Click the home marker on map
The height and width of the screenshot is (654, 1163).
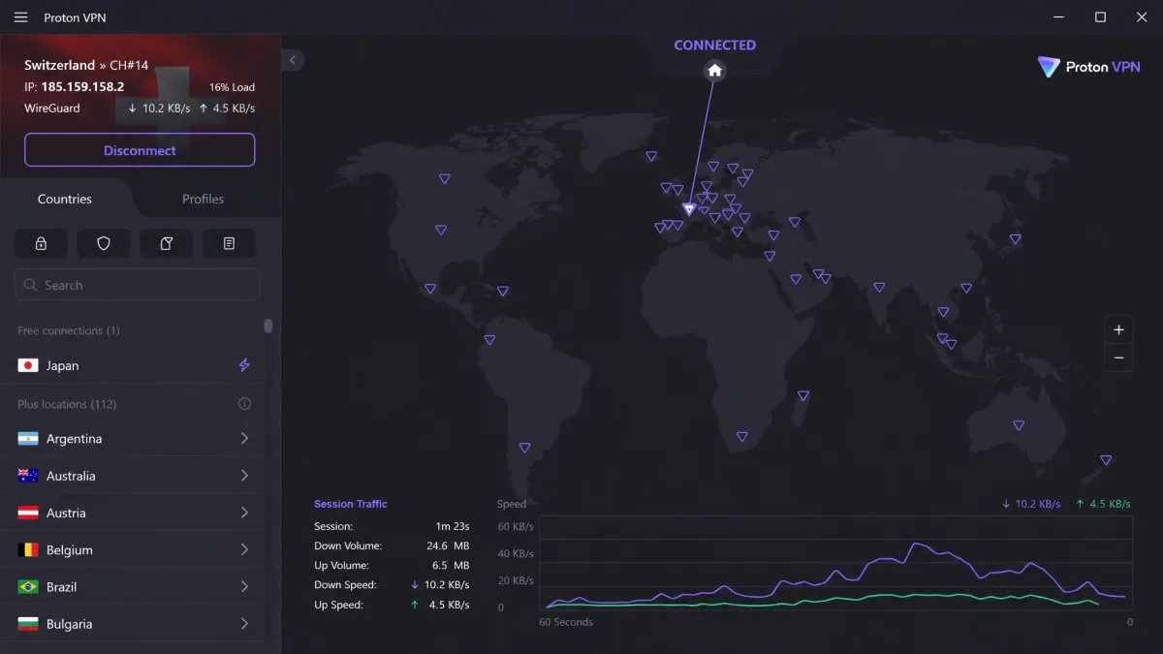(x=714, y=70)
